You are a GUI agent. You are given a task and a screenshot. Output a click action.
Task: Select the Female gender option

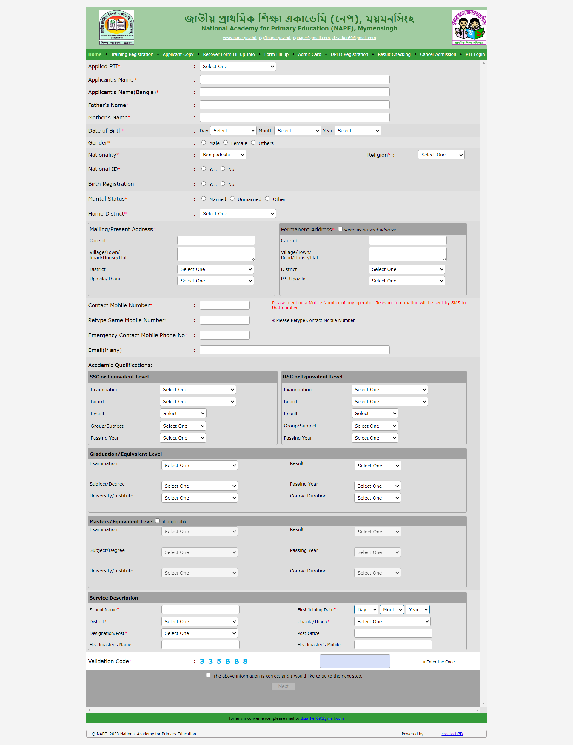coord(226,143)
